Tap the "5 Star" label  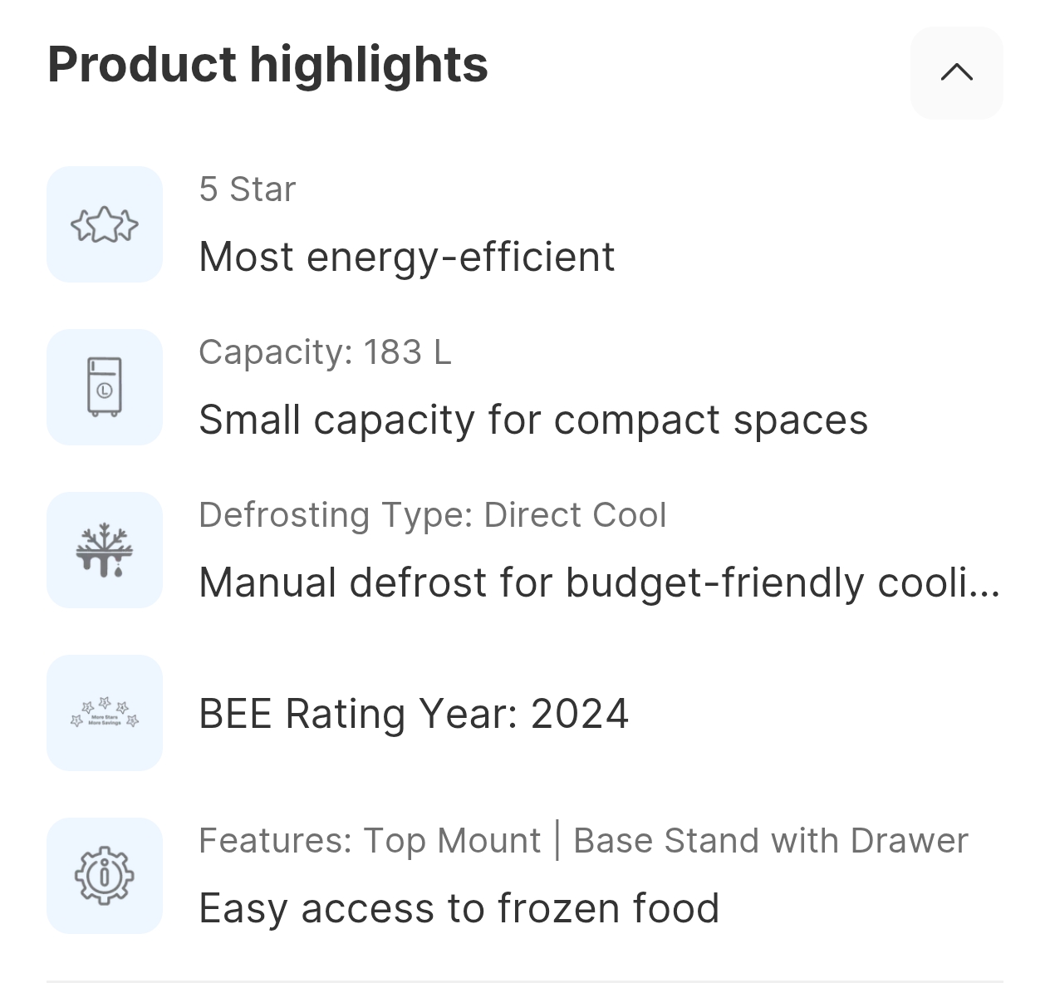point(248,189)
